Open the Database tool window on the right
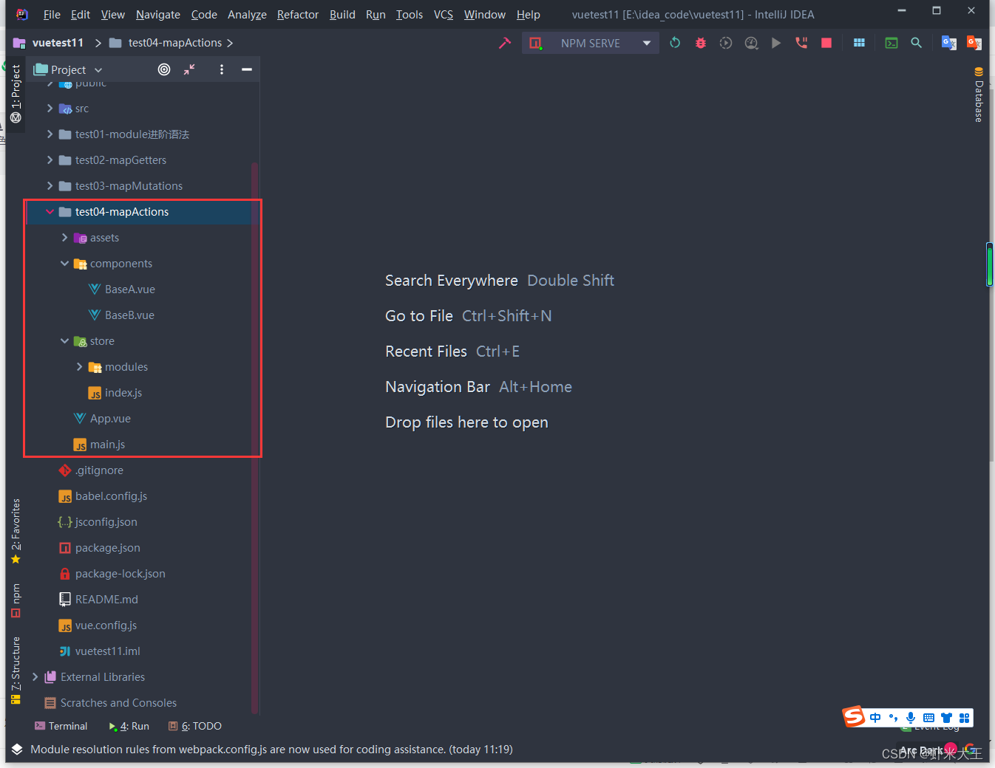The width and height of the screenshot is (995, 768). pyautogui.click(x=979, y=96)
